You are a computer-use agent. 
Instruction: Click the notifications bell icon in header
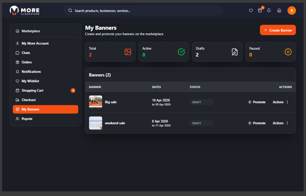pos(269,11)
